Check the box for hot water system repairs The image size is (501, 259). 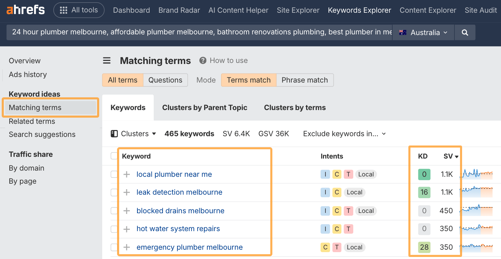tap(114, 229)
